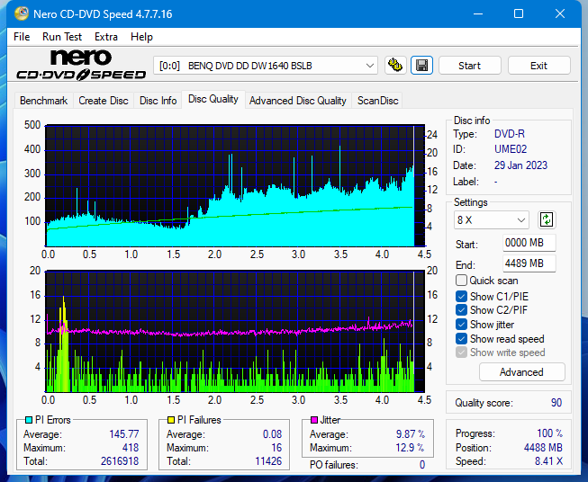588x482 pixels.
Task: Open the Run Test menu
Action: 62,37
